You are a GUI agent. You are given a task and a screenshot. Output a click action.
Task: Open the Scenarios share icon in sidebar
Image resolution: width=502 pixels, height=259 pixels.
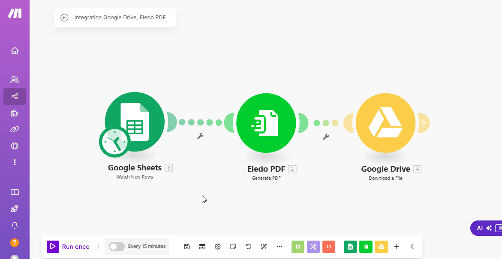(x=15, y=97)
